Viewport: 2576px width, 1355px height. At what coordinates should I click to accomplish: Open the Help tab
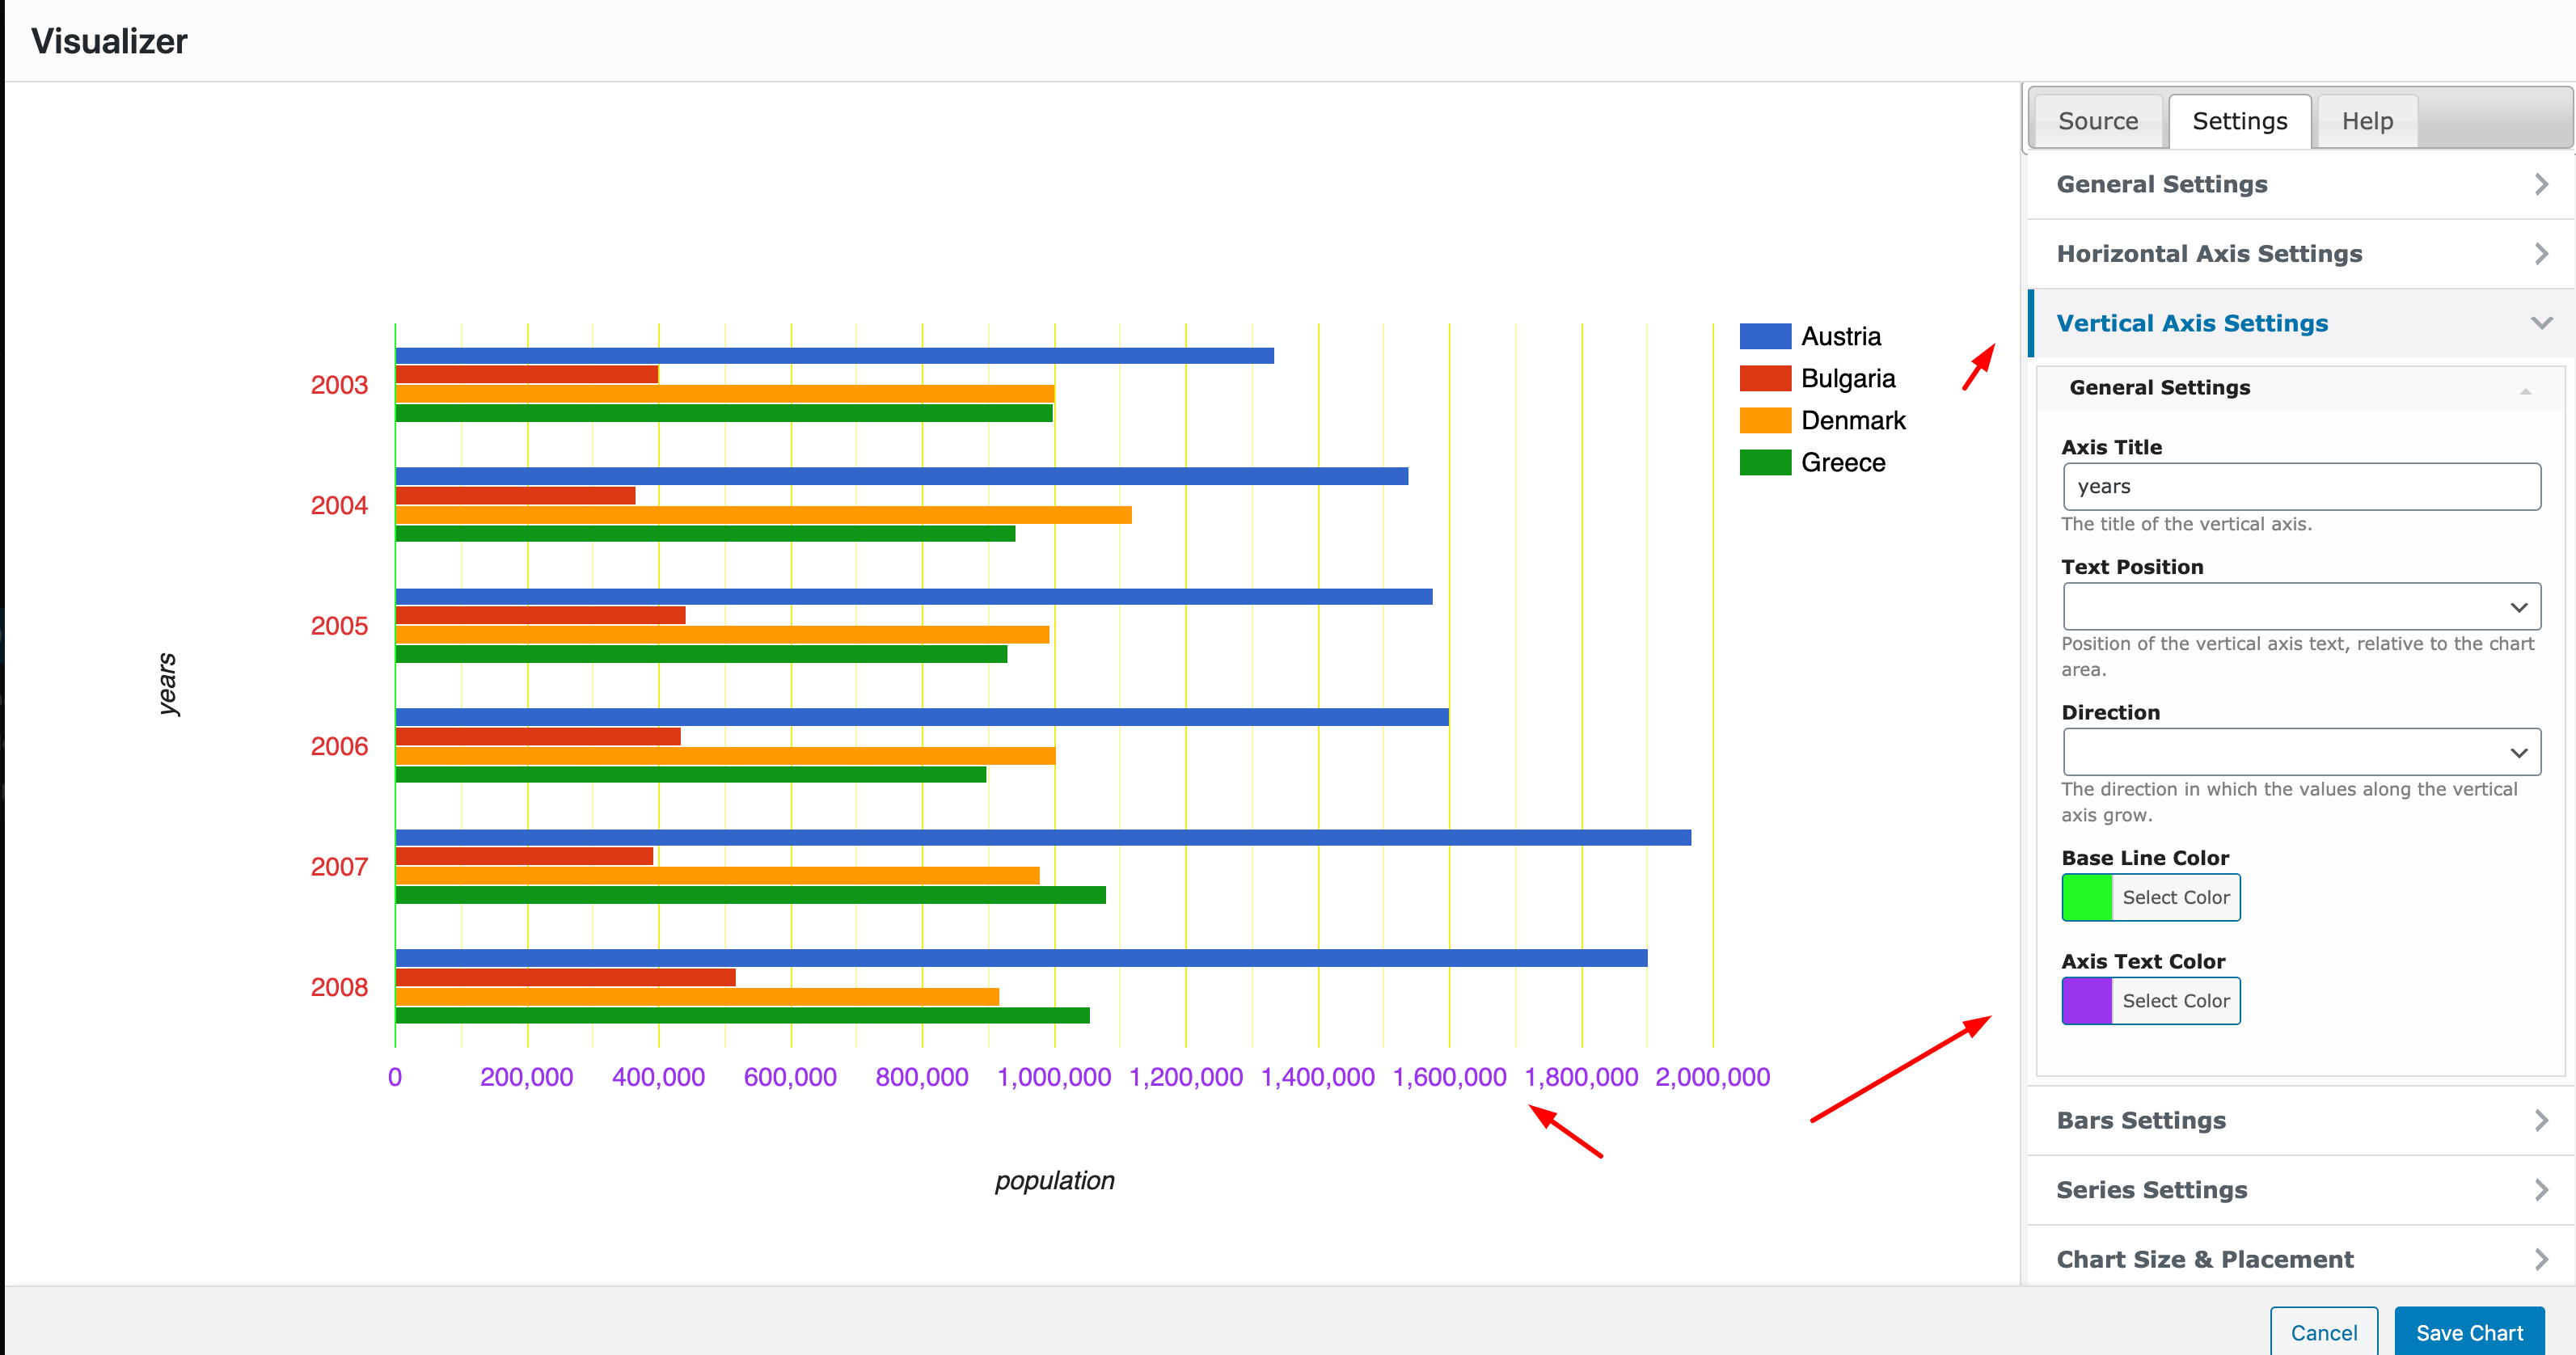(x=2366, y=120)
